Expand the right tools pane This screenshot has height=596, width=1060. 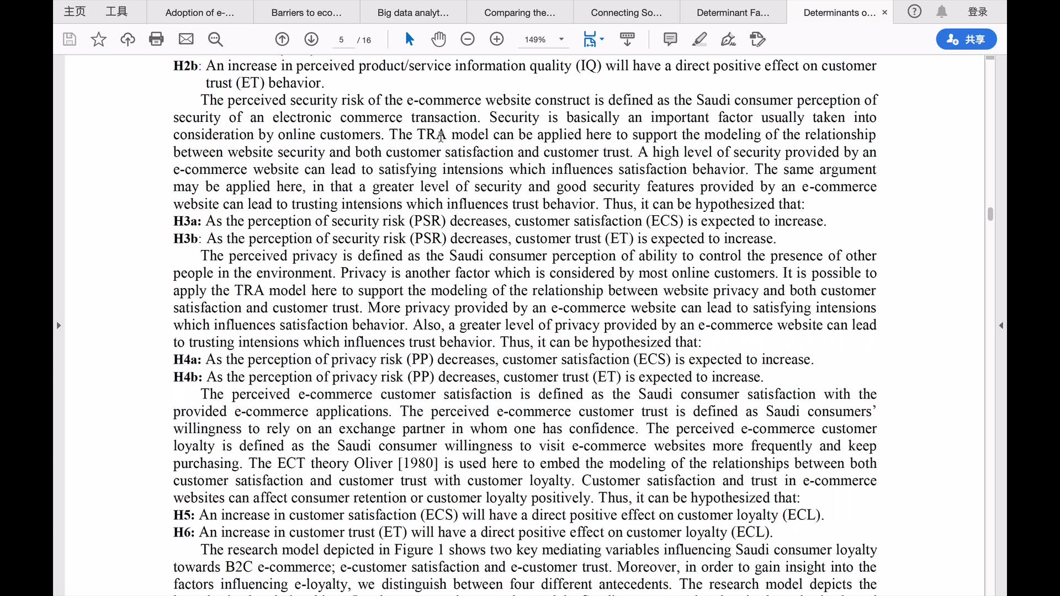coord(1001,326)
